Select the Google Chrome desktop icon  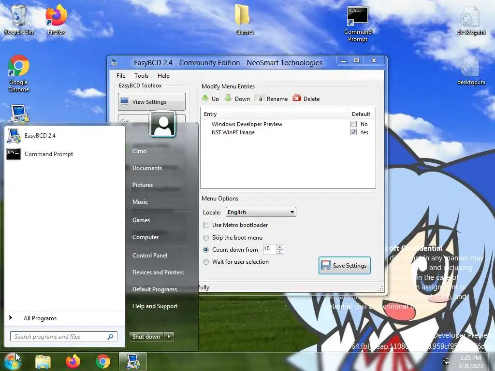(x=19, y=73)
